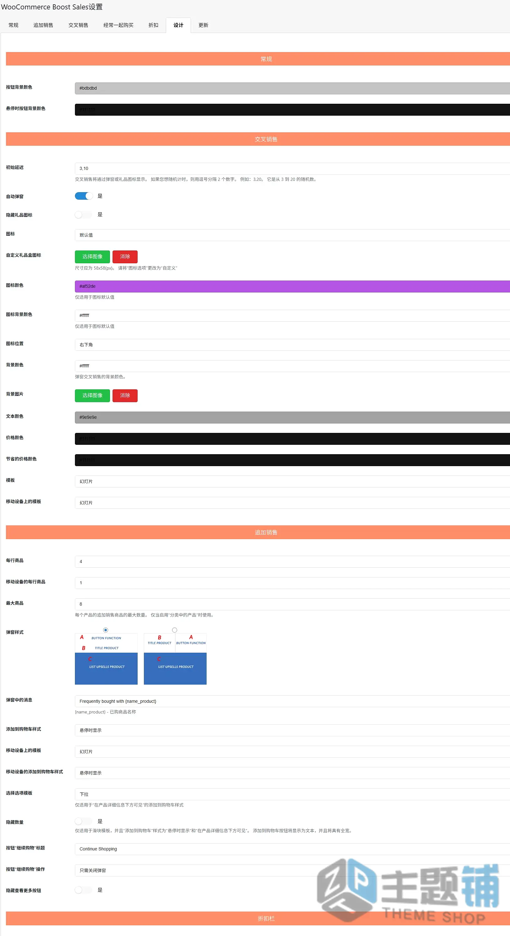Click the 按钮背景颜色 #bdbdbd color field

[x=292, y=88]
